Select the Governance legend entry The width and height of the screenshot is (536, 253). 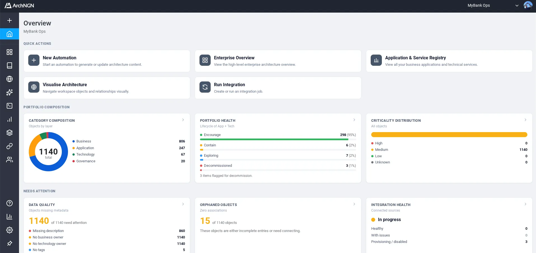[129, 161]
